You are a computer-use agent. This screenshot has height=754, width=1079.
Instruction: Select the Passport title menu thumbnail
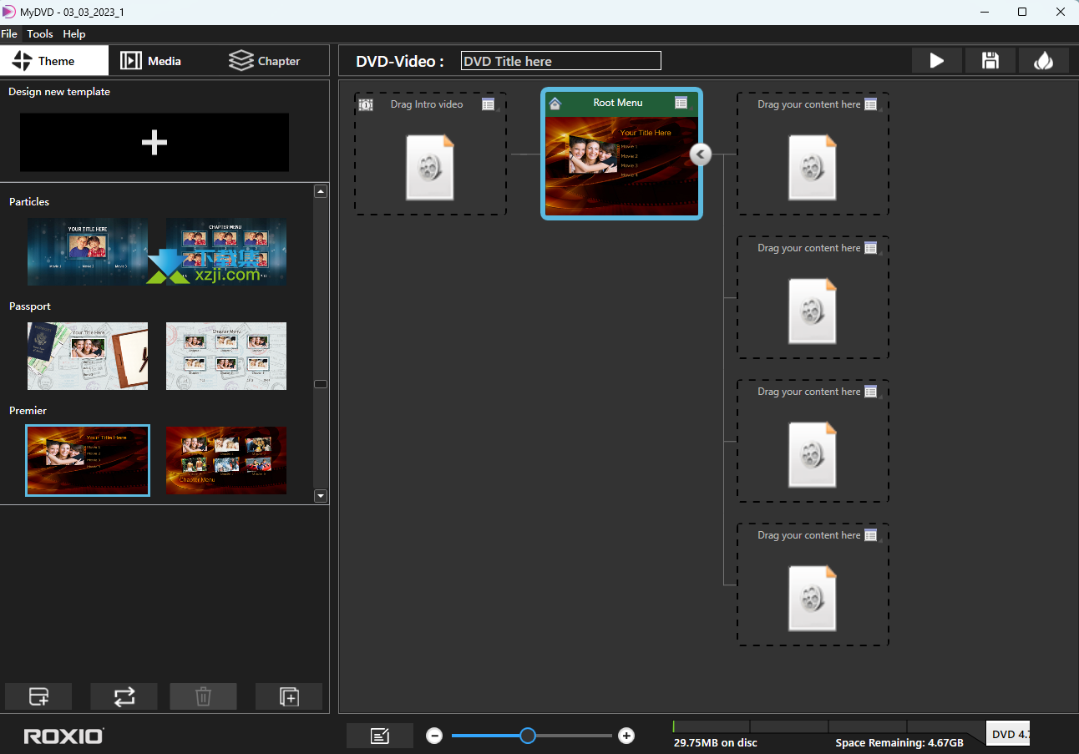(x=88, y=357)
